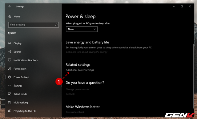
Task: Click the Tablet mode icon
Action: tap(10, 94)
